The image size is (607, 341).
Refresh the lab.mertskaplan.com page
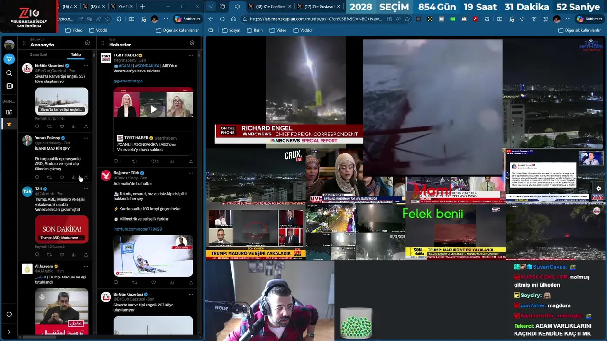click(222, 19)
